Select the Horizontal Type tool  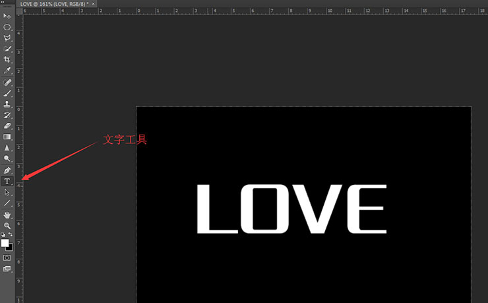(7, 181)
